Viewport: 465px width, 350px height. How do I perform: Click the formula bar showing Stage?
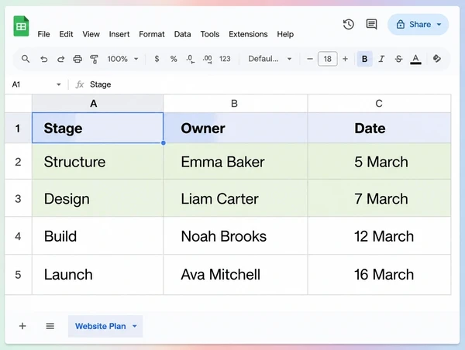[267, 84]
